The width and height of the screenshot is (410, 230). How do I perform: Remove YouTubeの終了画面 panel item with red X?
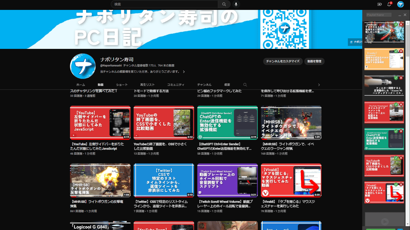point(401,158)
